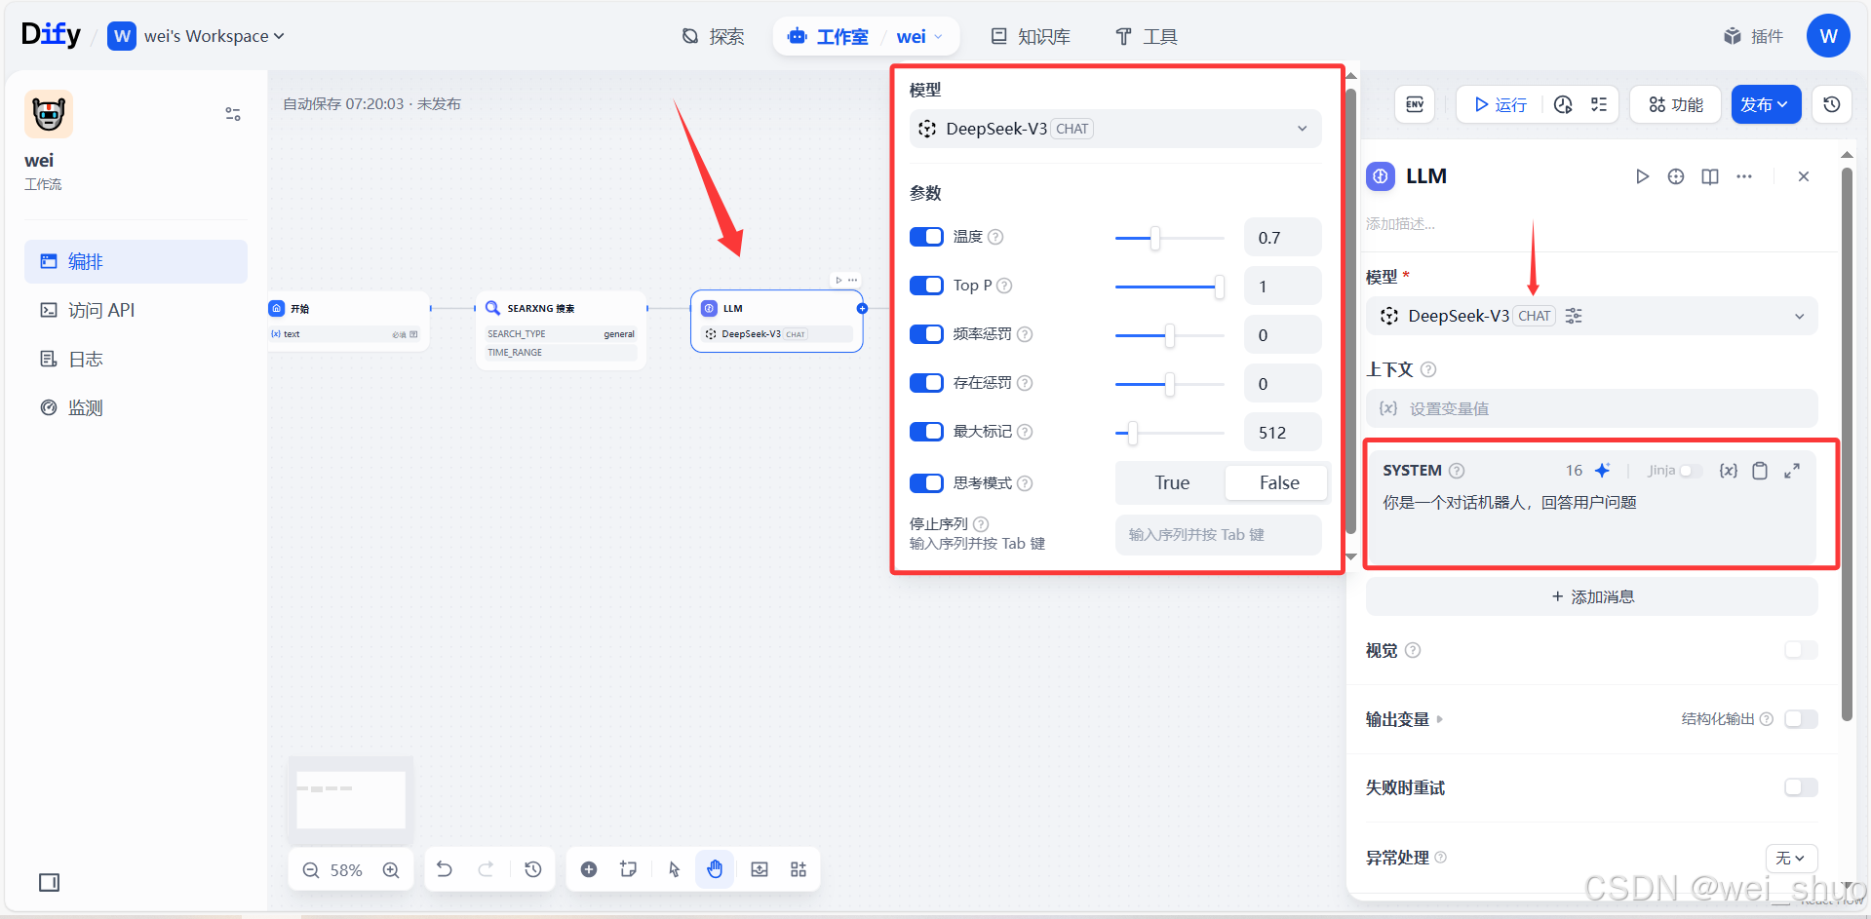Image resolution: width=1871 pixels, height=919 pixels.
Task: Zoom out the canvas
Action: click(311, 870)
